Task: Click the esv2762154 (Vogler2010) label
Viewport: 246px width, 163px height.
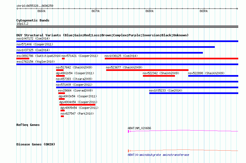Action: [x=36, y=62]
